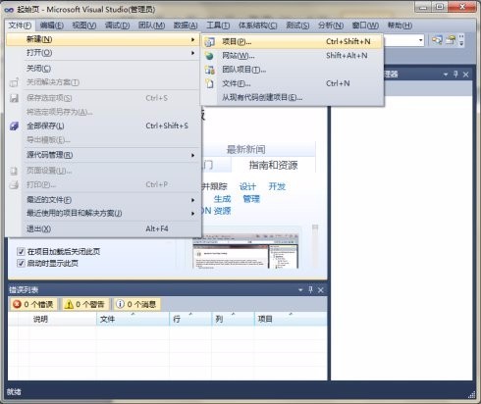481x404 pixels.
Task: Expand 最近使用的项目和解决方案(J) submenu
Action: (x=103, y=213)
